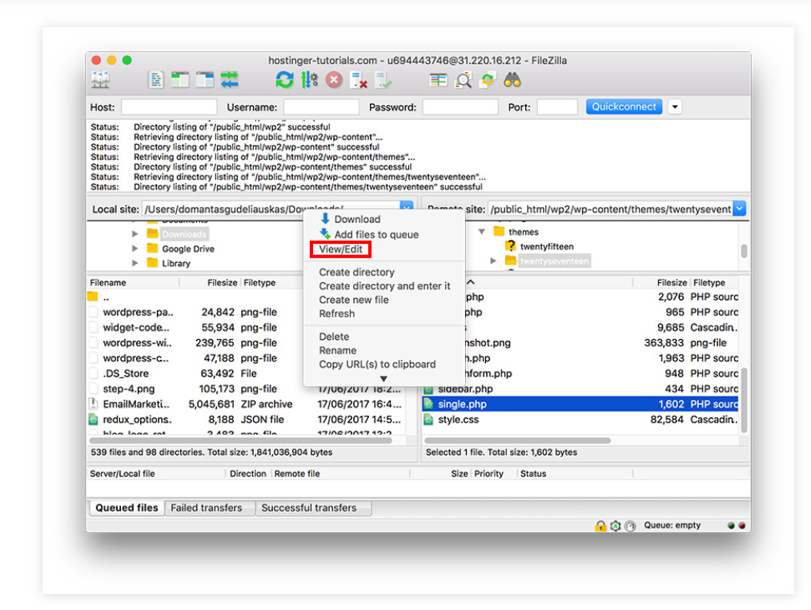Click the Quickconnect button

(624, 106)
